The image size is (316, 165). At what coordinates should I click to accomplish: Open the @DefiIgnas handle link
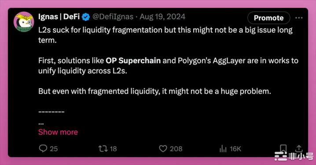(x=113, y=17)
